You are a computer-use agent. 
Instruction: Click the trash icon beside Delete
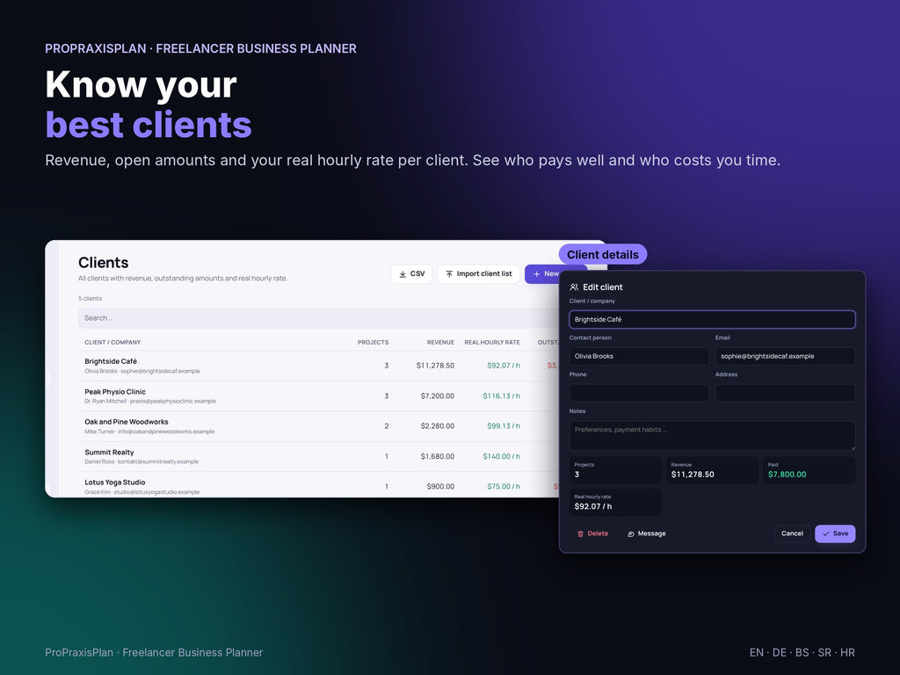click(x=580, y=533)
